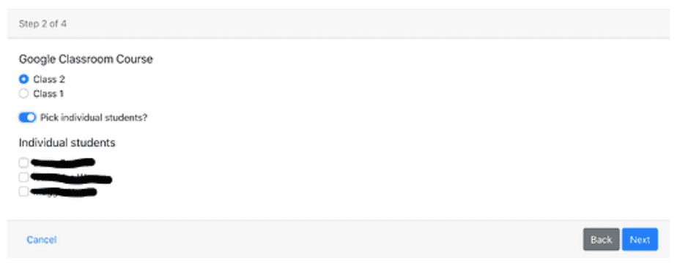Click the "Pick individual students?" label

tap(94, 118)
